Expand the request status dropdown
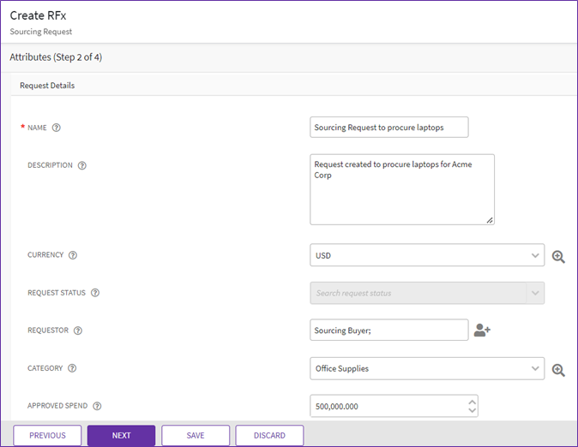The image size is (578, 447). click(x=535, y=293)
